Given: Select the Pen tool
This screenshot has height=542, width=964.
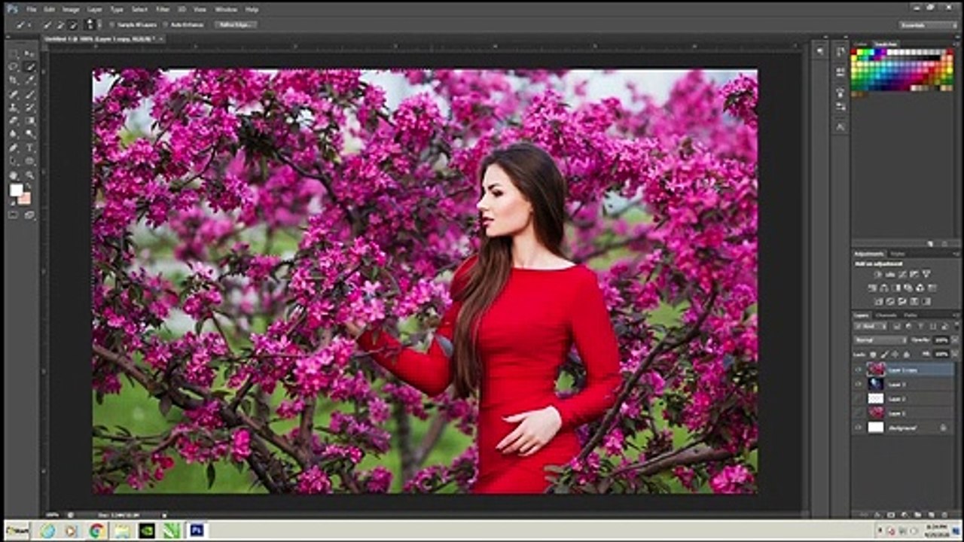Looking at the screenshot, I should (x=13, y=148).
